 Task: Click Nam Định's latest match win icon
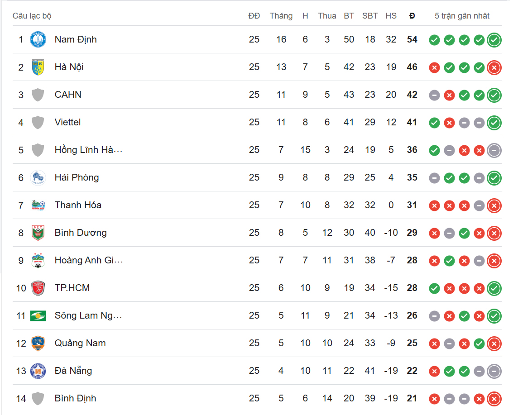coord(494,40)
